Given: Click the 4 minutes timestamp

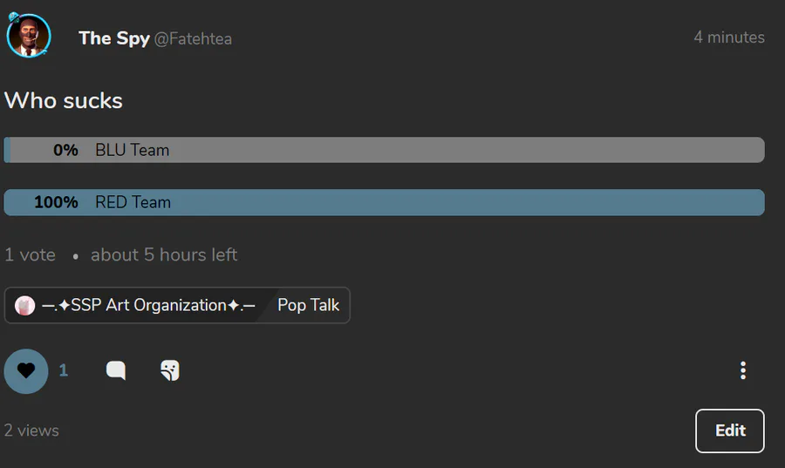Looking at the screenshot, I should pos(729,37).
